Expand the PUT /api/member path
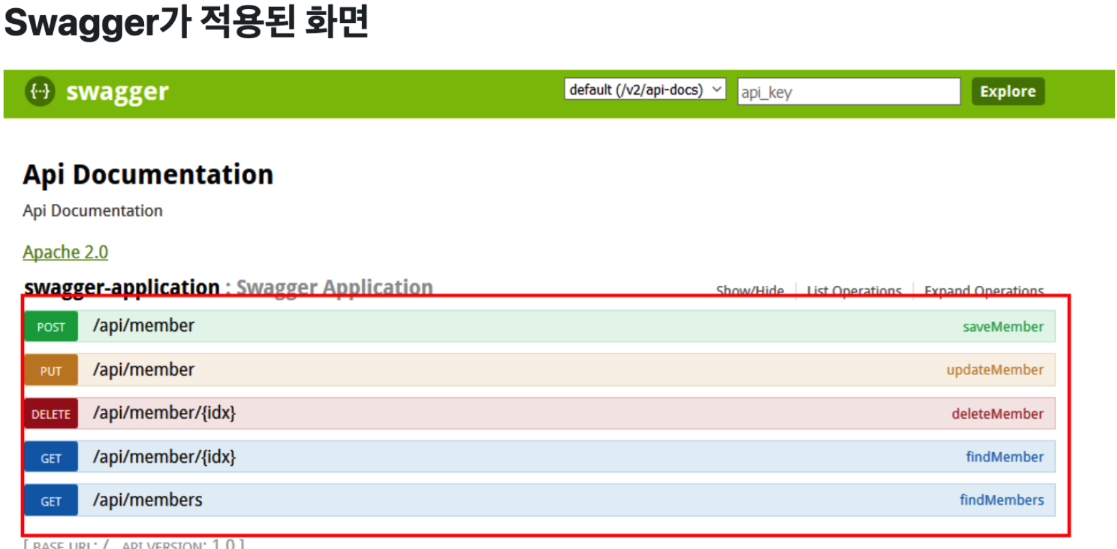Image resolution: width=1117 pixels, height=549 pixels. point(143,369)
